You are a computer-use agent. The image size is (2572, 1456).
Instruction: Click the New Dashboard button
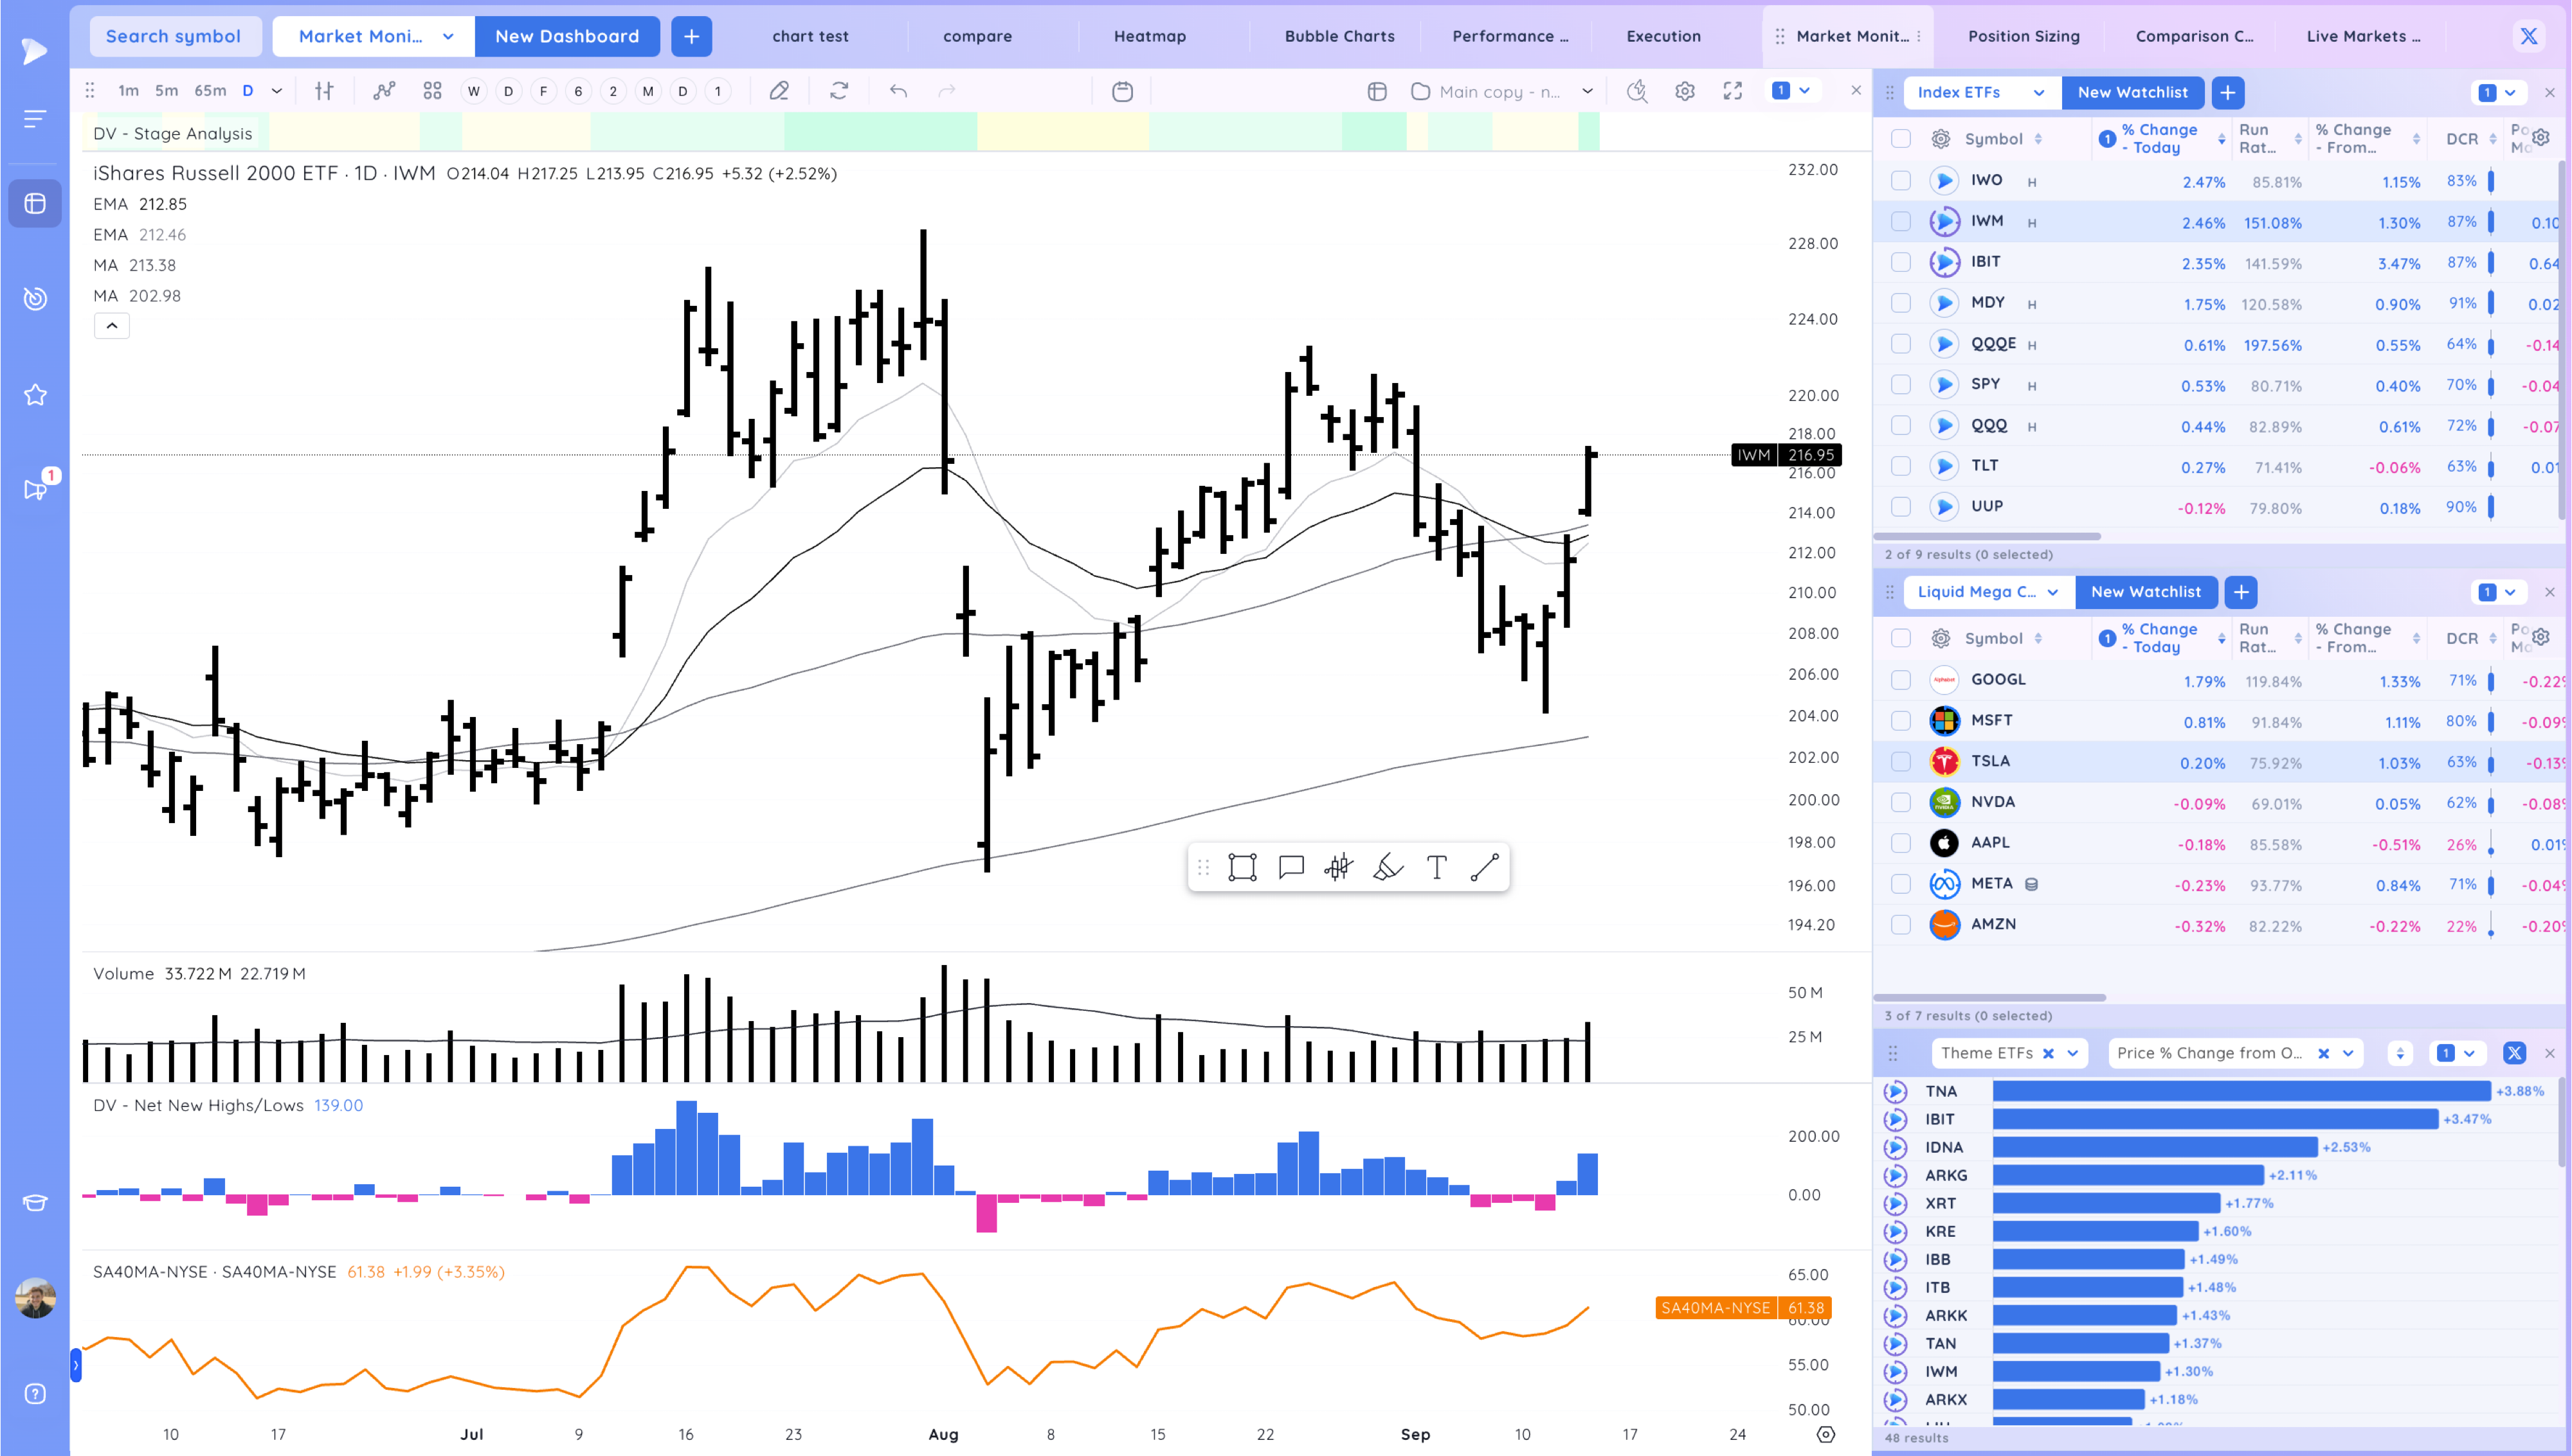pos(566,36)
